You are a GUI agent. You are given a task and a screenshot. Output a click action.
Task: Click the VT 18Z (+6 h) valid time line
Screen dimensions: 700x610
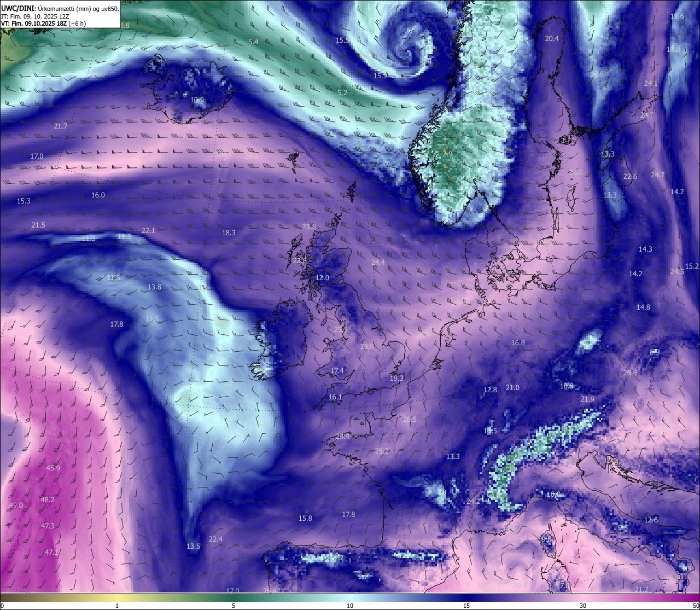point(43,24)
